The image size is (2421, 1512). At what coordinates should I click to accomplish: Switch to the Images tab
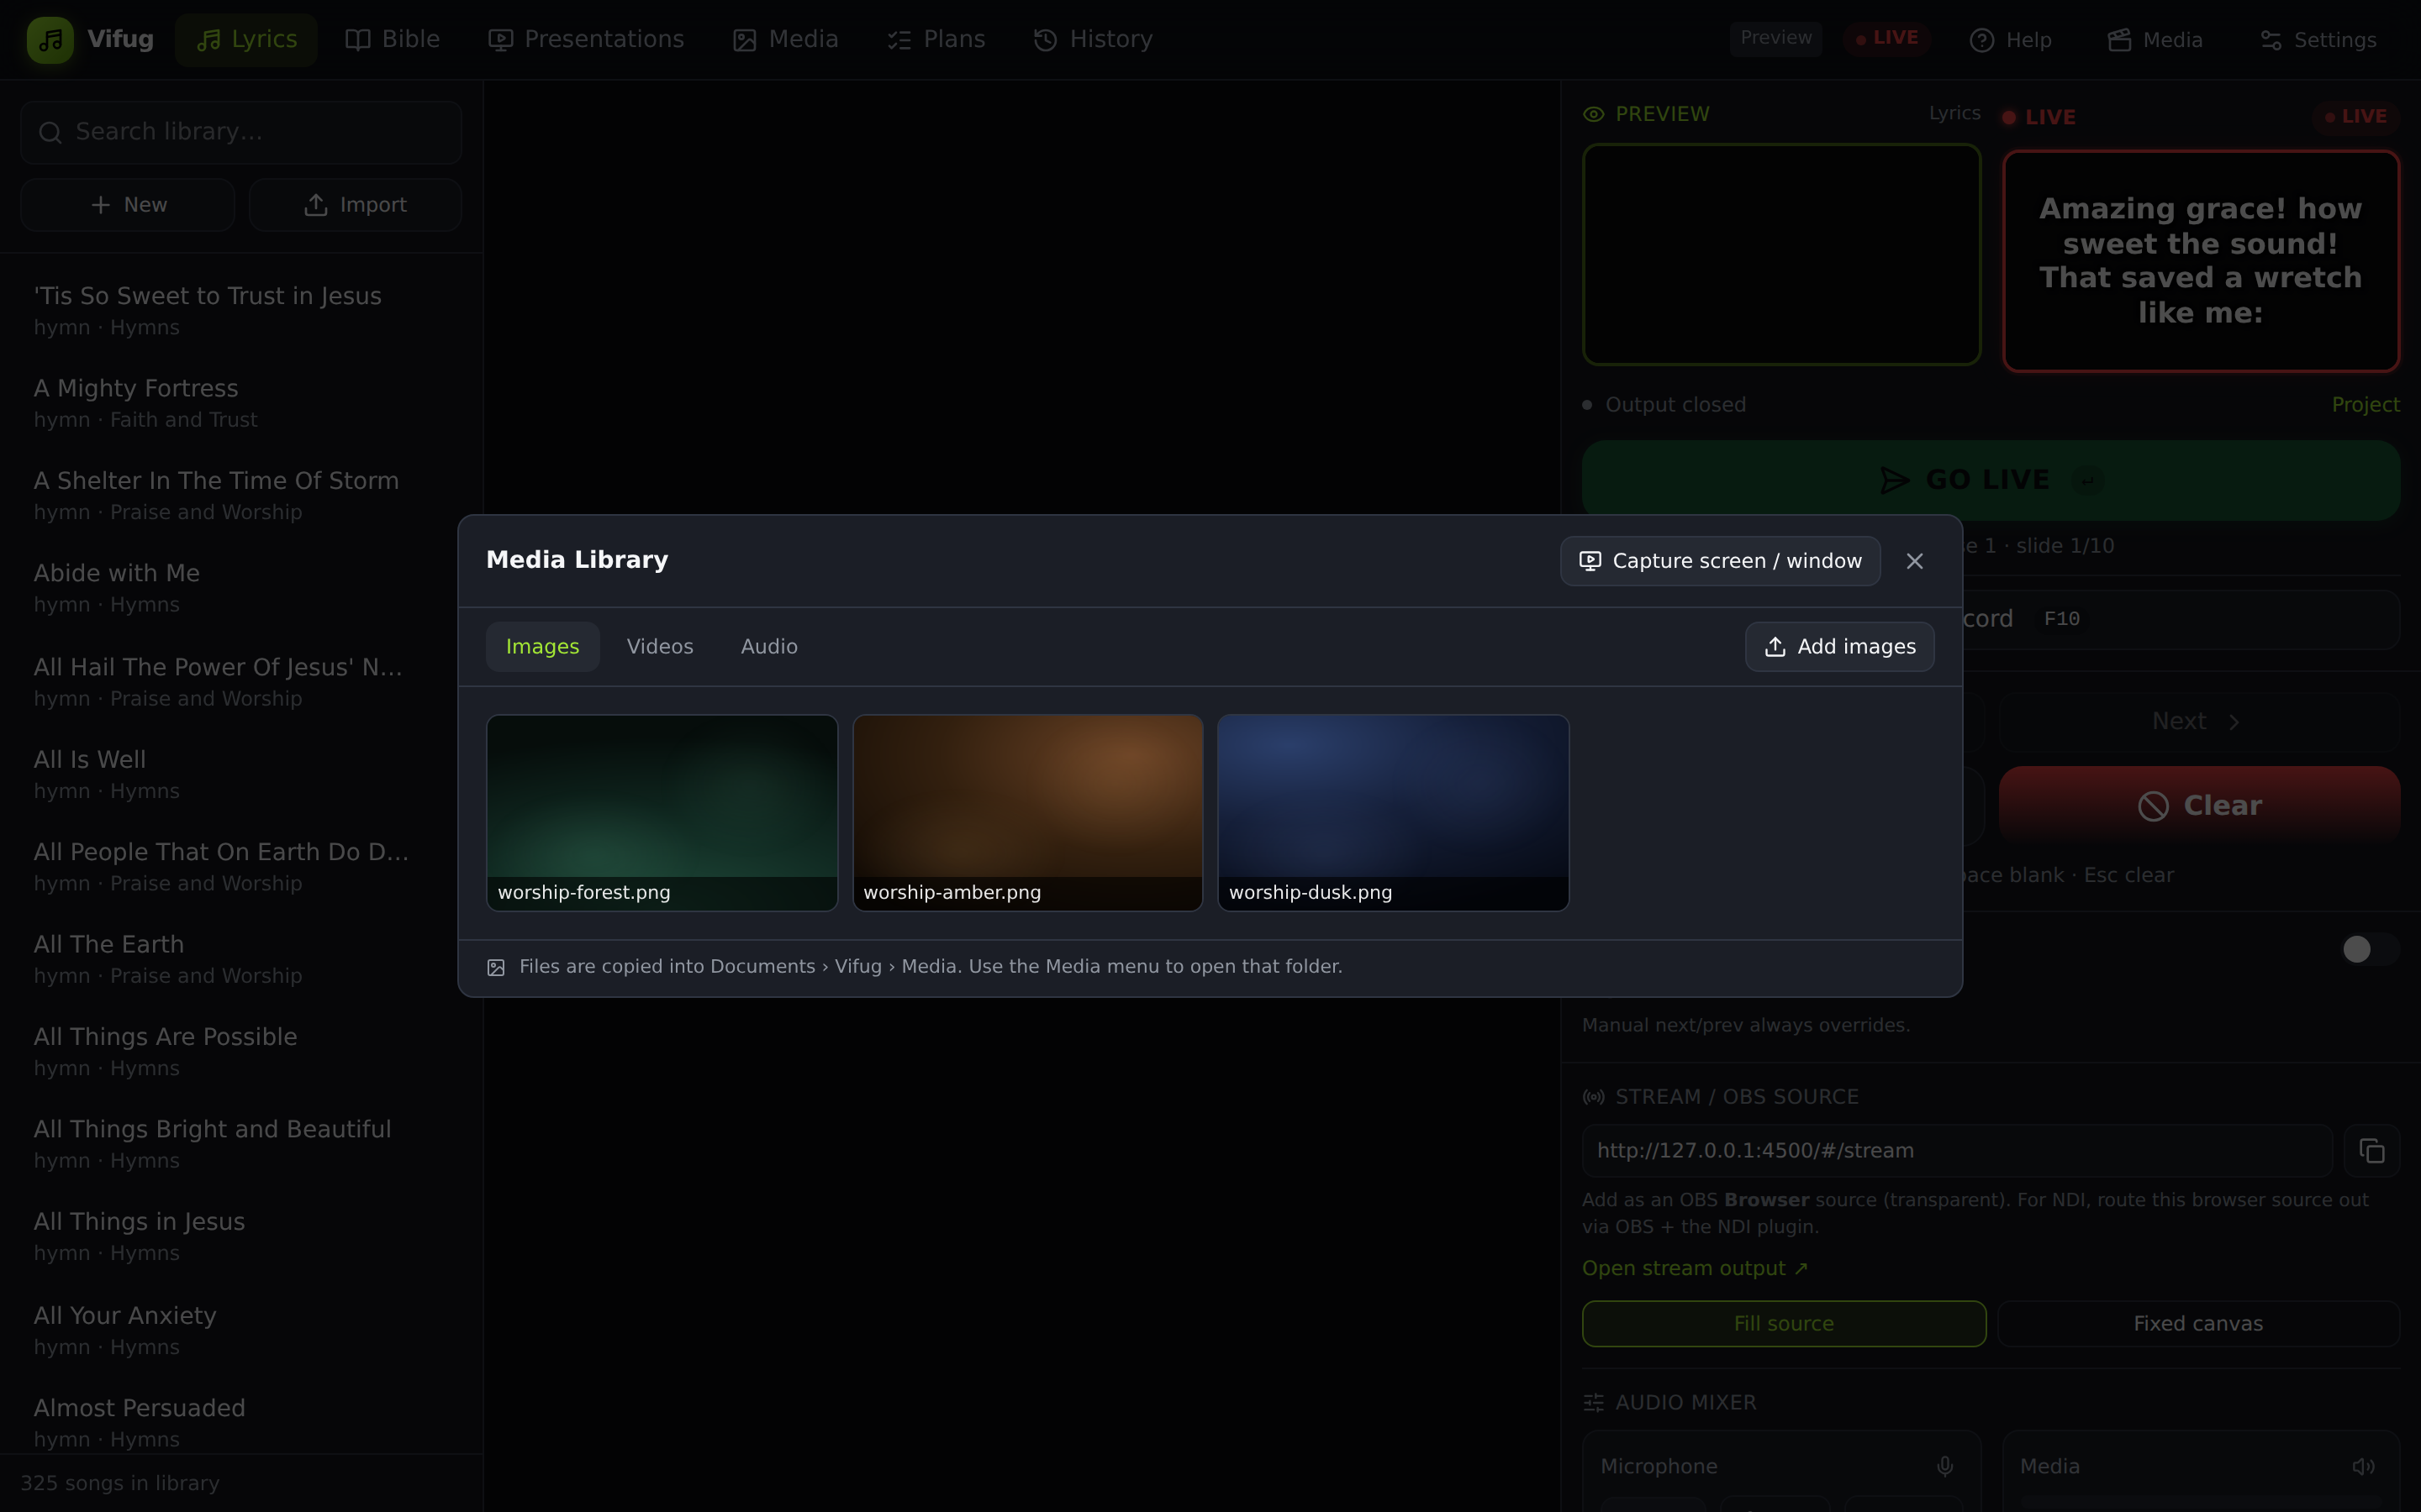pyautogui.click(x=542, y=647)
